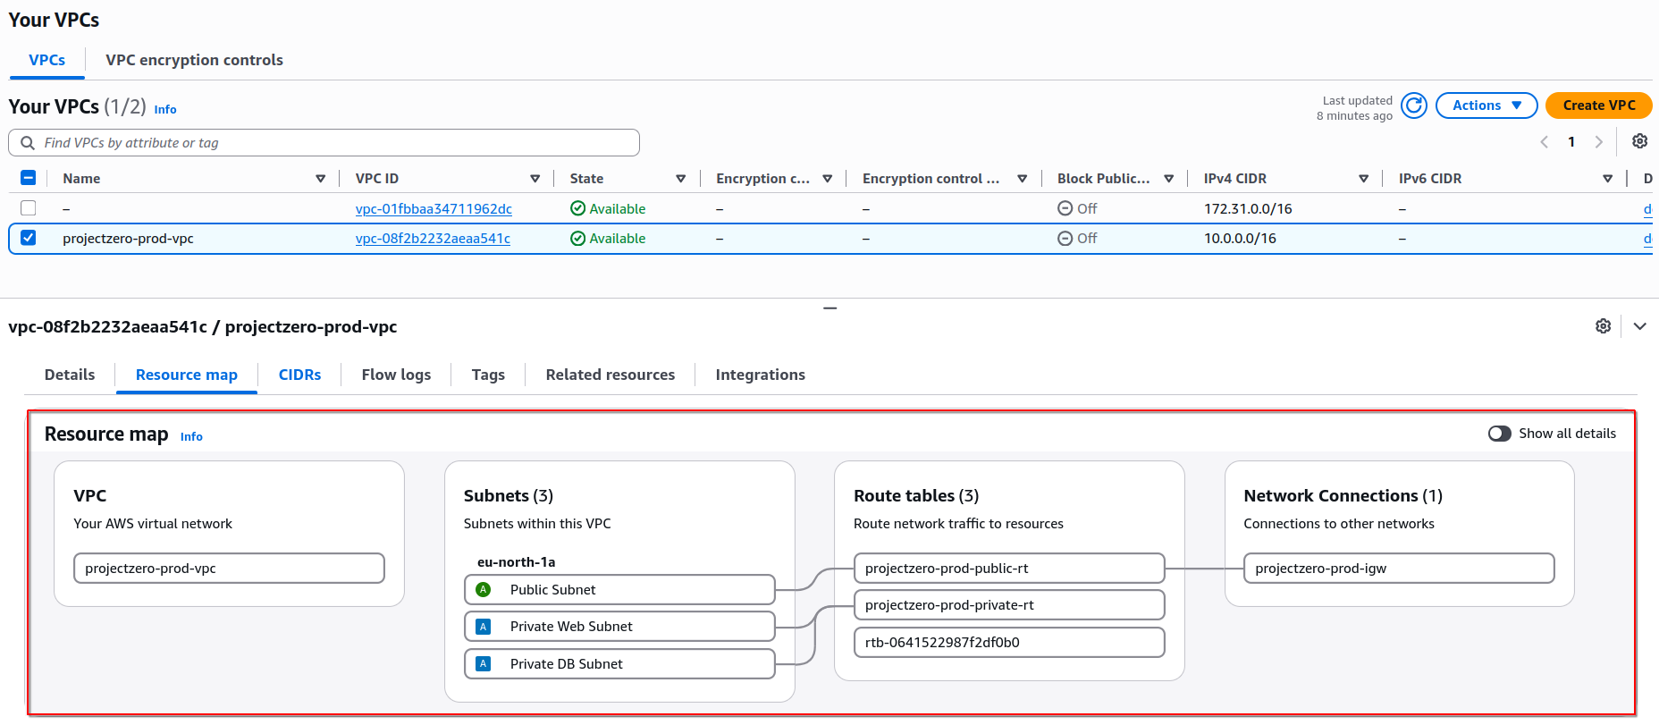Image resolution: width=1659 pixels, height=725 pixels.
Task: Click 172.31.0.0/16 CIDR cell
Action: point(1248,208)
